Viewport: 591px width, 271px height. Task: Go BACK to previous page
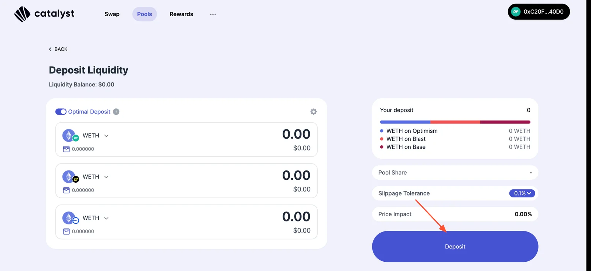click(x=58, y=49)
